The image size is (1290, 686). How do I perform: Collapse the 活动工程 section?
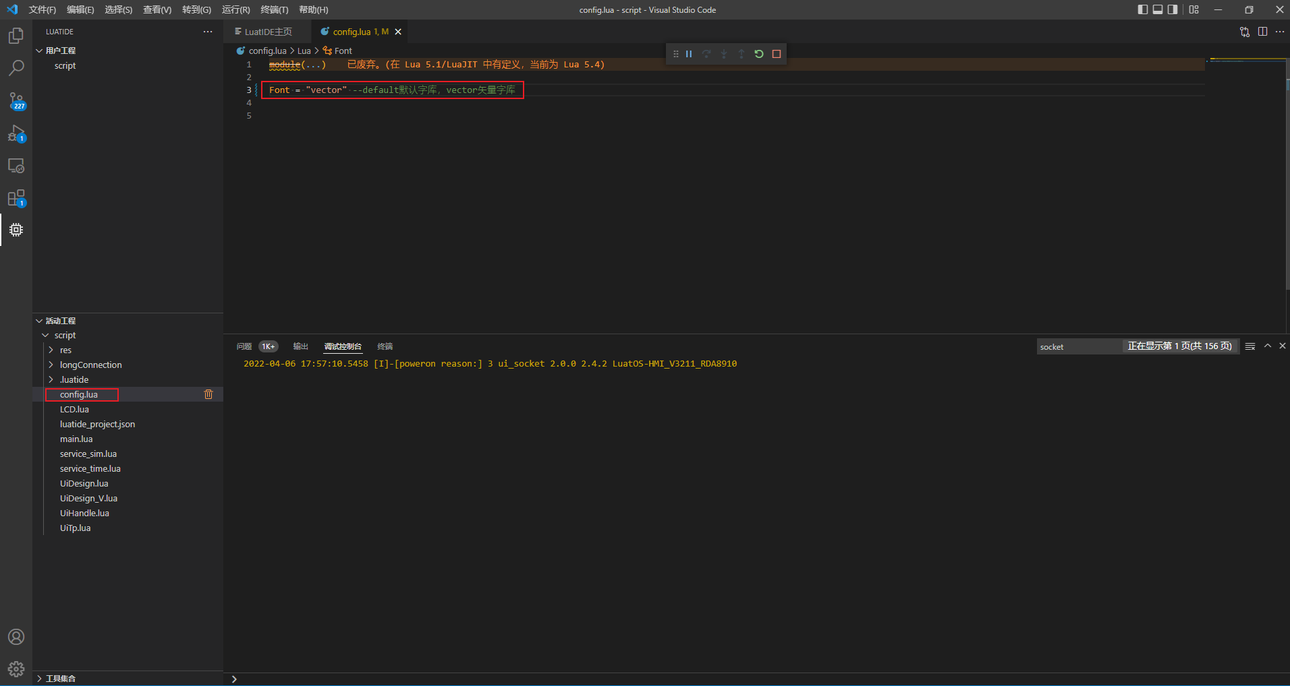click(39, 321)
